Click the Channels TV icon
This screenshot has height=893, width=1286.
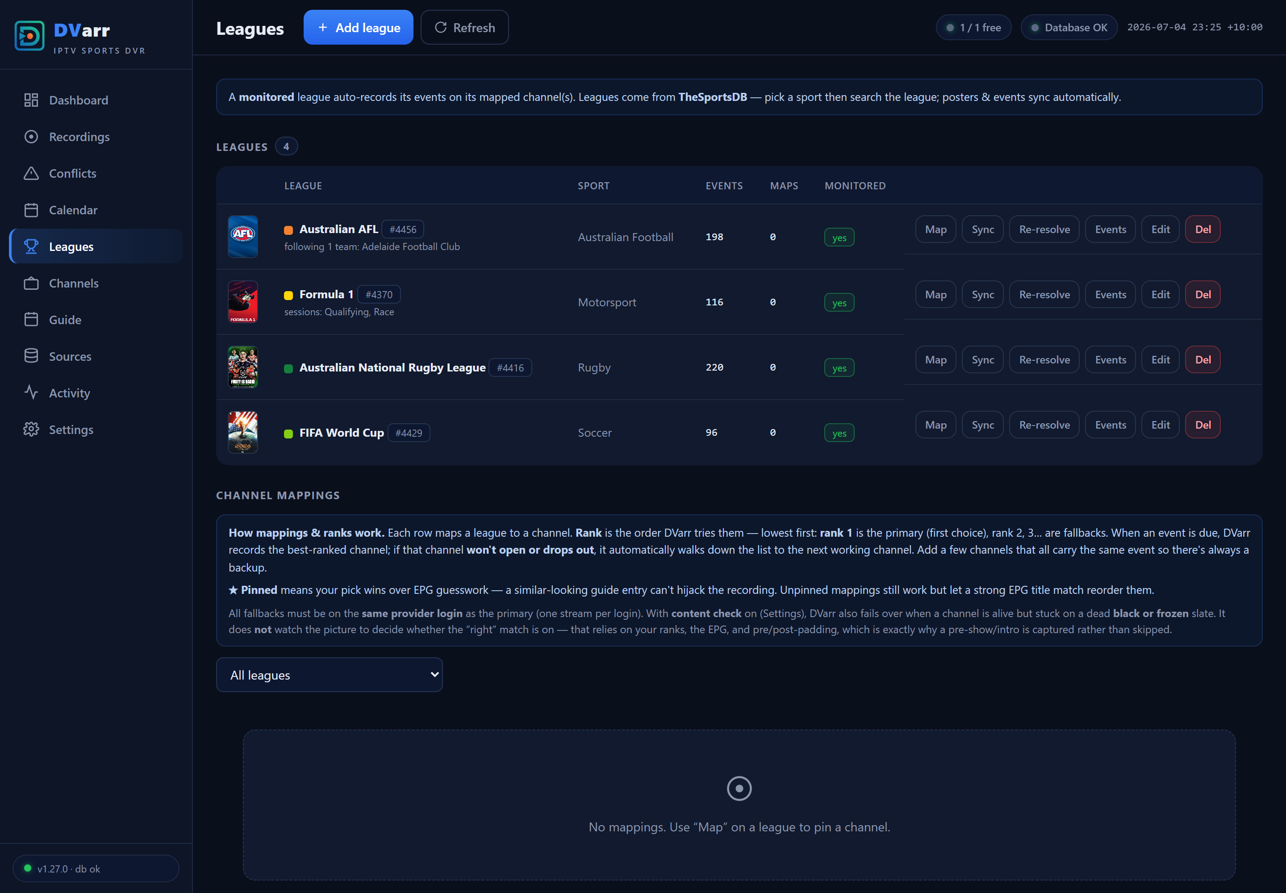(31, 283)
